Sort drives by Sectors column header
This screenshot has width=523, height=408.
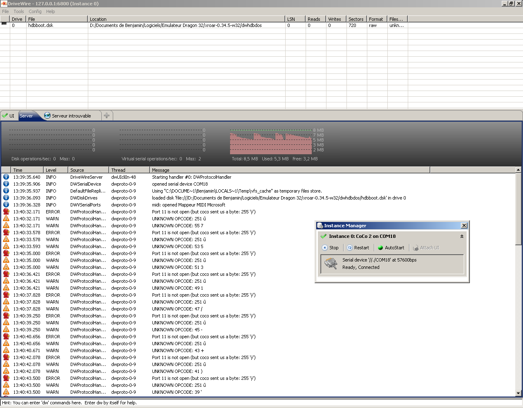356,19
